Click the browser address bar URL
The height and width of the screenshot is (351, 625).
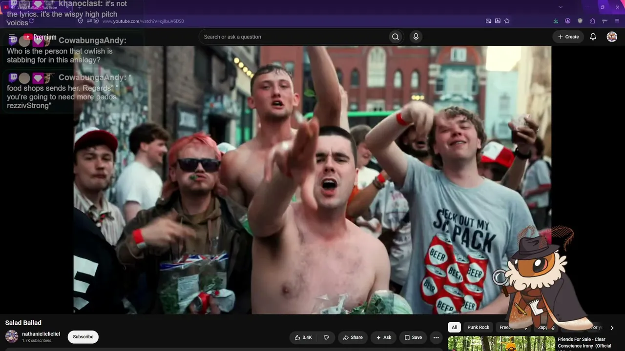pos(143,21)
